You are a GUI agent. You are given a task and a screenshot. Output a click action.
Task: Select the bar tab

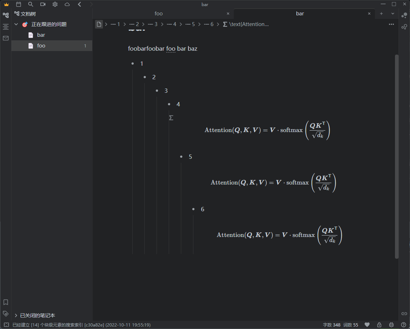(x=300, y=14)
